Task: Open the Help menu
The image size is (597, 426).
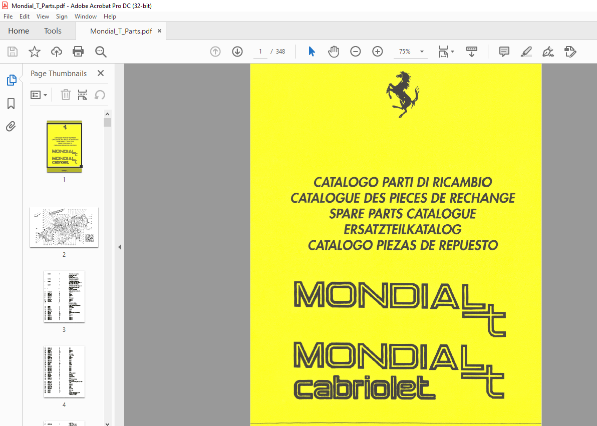Action: pos(110,17)
